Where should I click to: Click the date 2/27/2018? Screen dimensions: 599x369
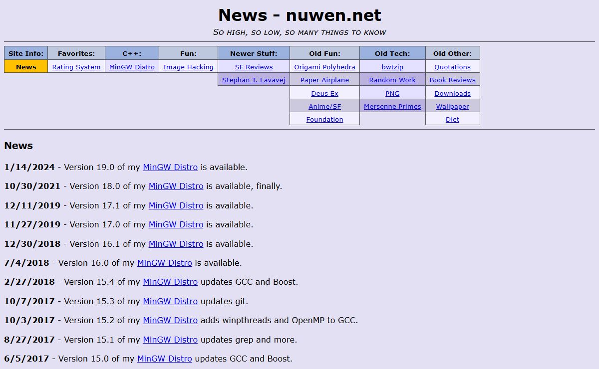tap(29, 282)
